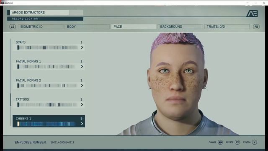268x151 pixels.
Task: Advance Tattoos option with right chevron
Action: tap(82, 104)
